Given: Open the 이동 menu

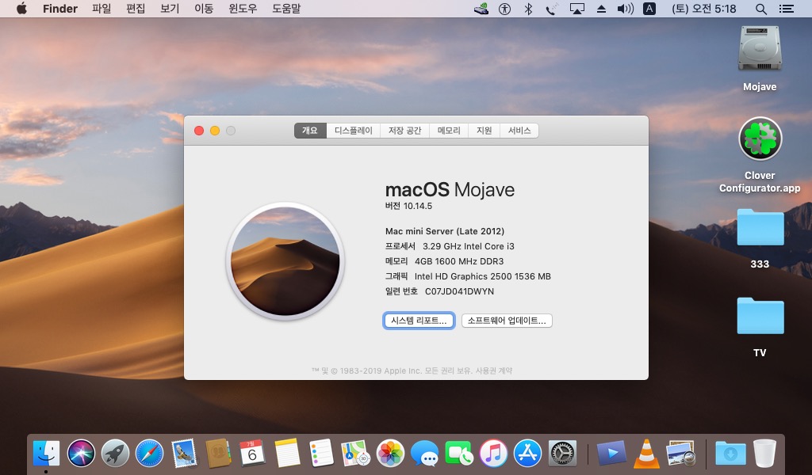Looking at the screenshot, I should [x=204, y=9].
